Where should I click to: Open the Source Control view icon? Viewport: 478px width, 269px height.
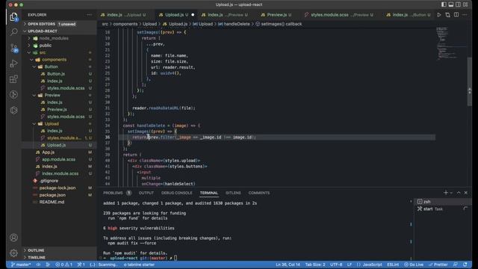13,48
